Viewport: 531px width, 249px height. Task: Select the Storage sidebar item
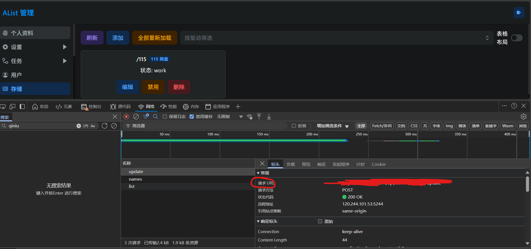click(35, 89)
